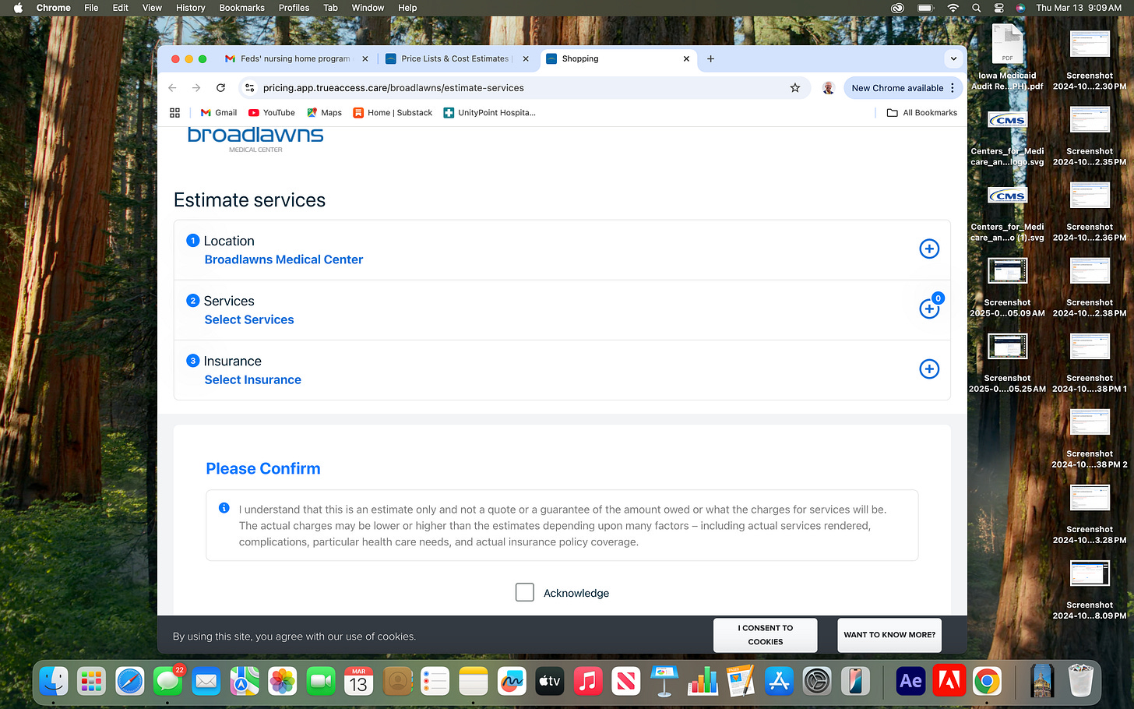The width and height of the screenshot is (1134, 709).
Task: Launch Safari from the Dock
Action: 130,682
